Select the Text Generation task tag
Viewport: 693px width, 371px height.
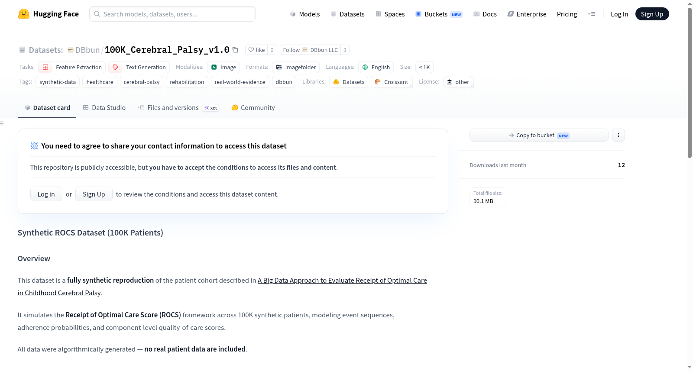click(139, 67)
